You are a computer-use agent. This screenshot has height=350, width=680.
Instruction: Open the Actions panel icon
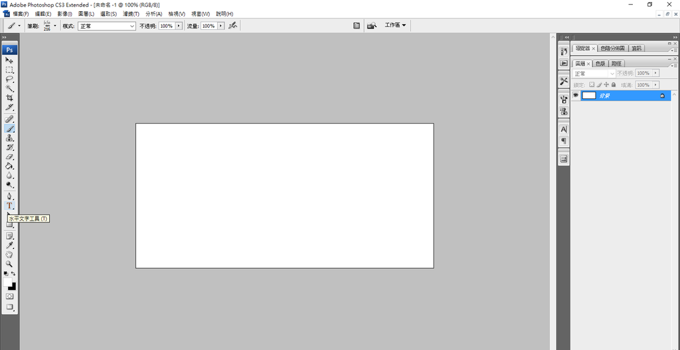[564, 63]
